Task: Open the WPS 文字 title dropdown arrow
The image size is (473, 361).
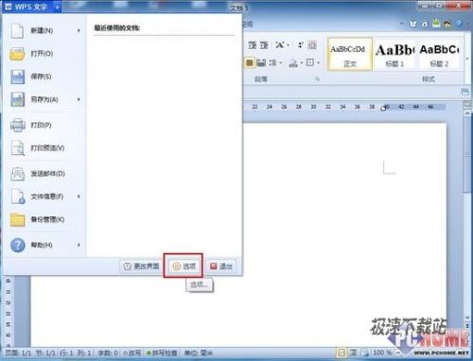Action: [57, 7]
